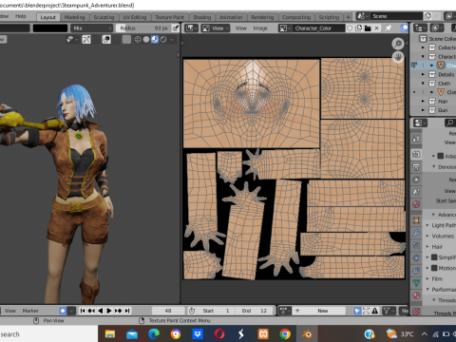Click the pan hand gizmo in image editor
Image resolution: width=456 pixels, height=342 pixels.
398,57
